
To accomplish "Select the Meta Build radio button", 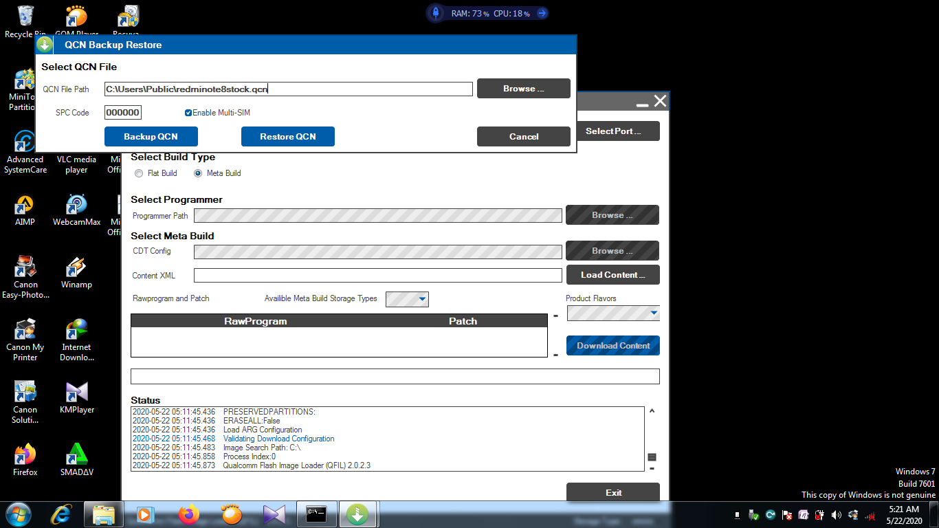I will (x=198, y=173).
